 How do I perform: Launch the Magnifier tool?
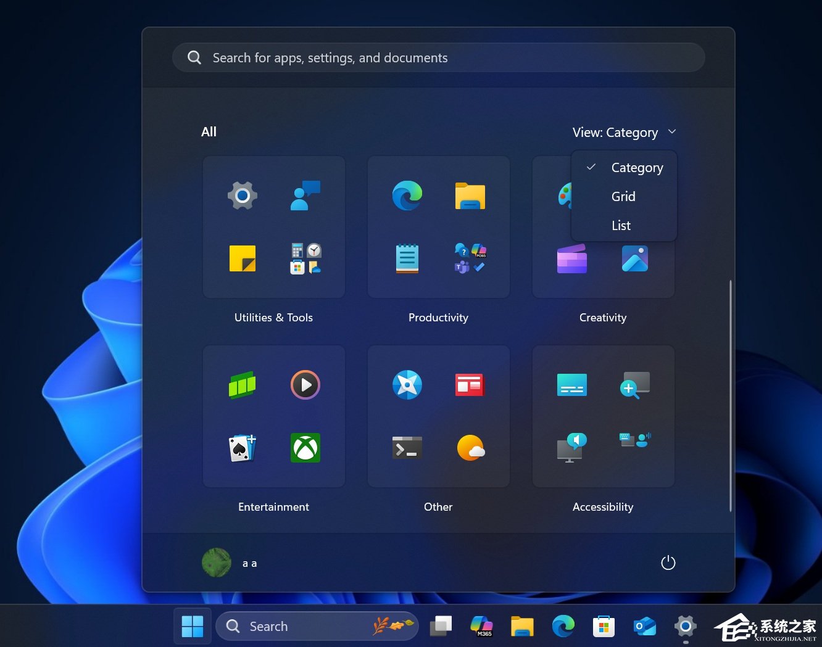(x=635, y=385)
